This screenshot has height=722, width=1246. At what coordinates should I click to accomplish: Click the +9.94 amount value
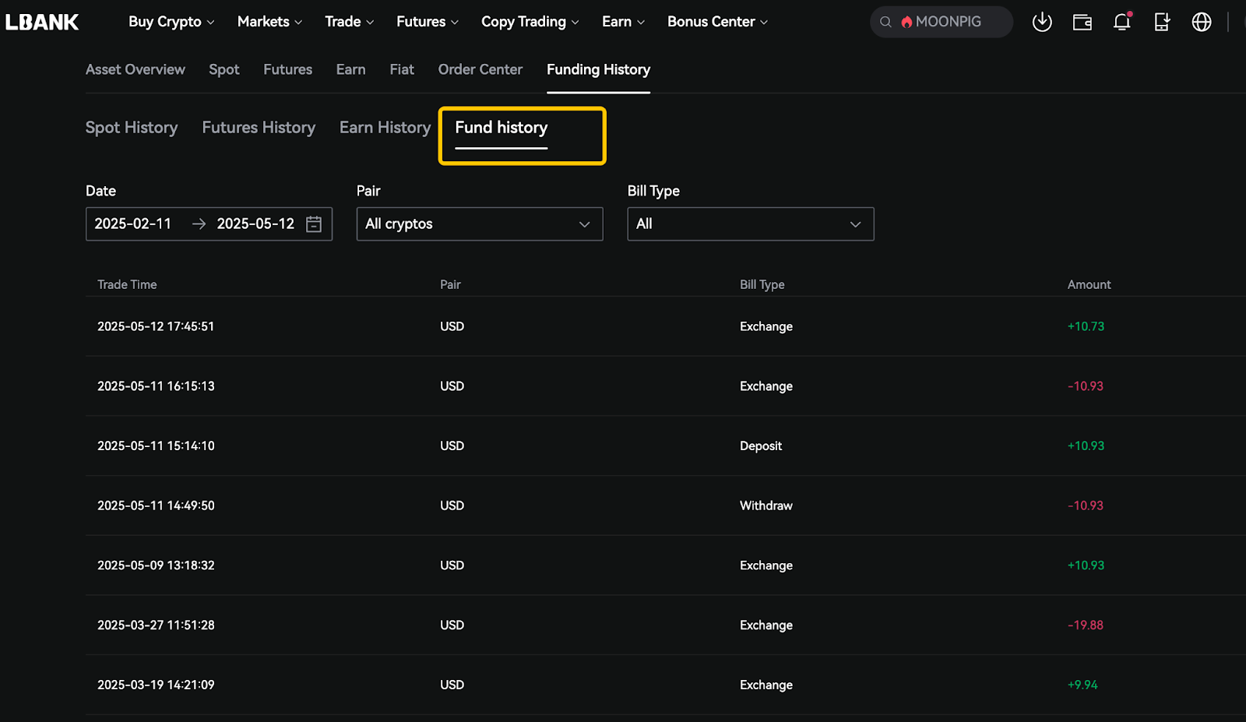pos(1082,685)
